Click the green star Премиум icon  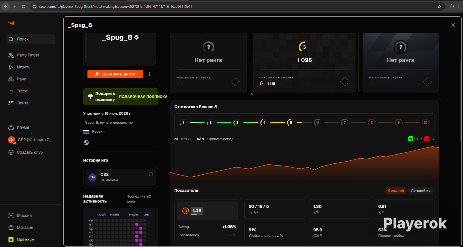click(11, 240)
